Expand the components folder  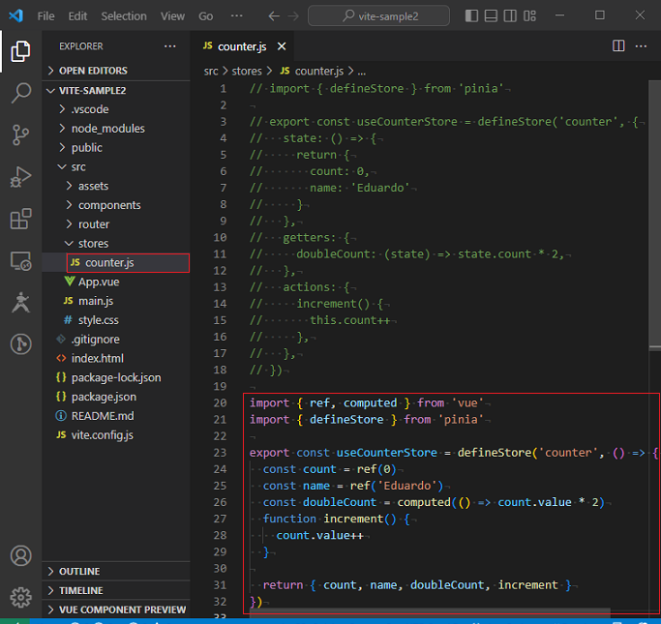[116, 205]
